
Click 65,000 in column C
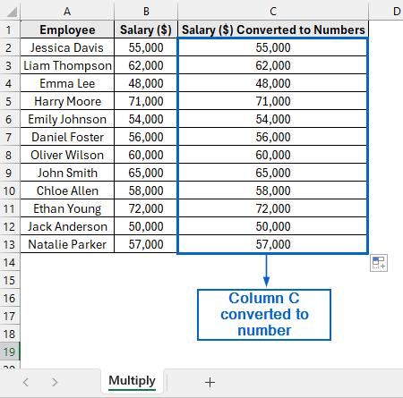[273, 173]
